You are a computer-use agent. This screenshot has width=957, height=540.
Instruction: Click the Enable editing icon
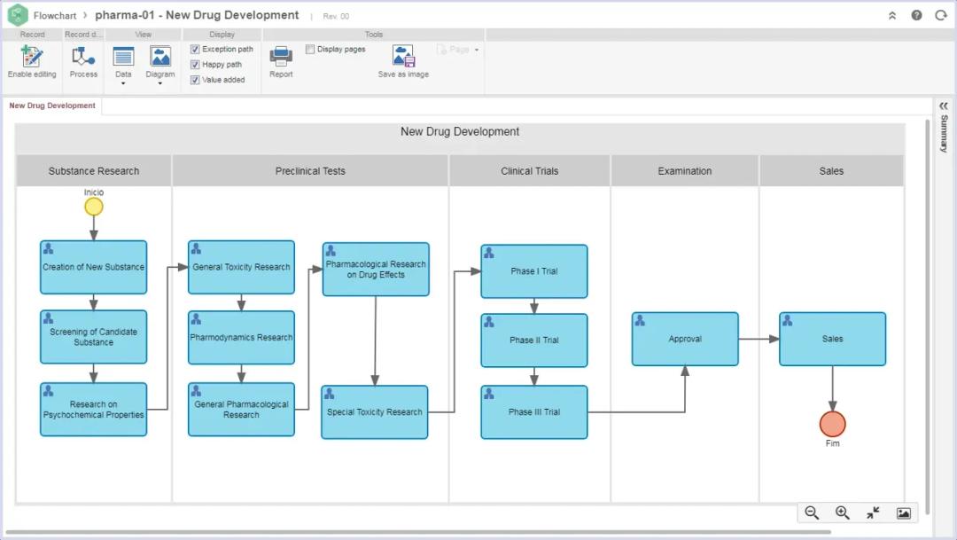(x=32, y=58)
